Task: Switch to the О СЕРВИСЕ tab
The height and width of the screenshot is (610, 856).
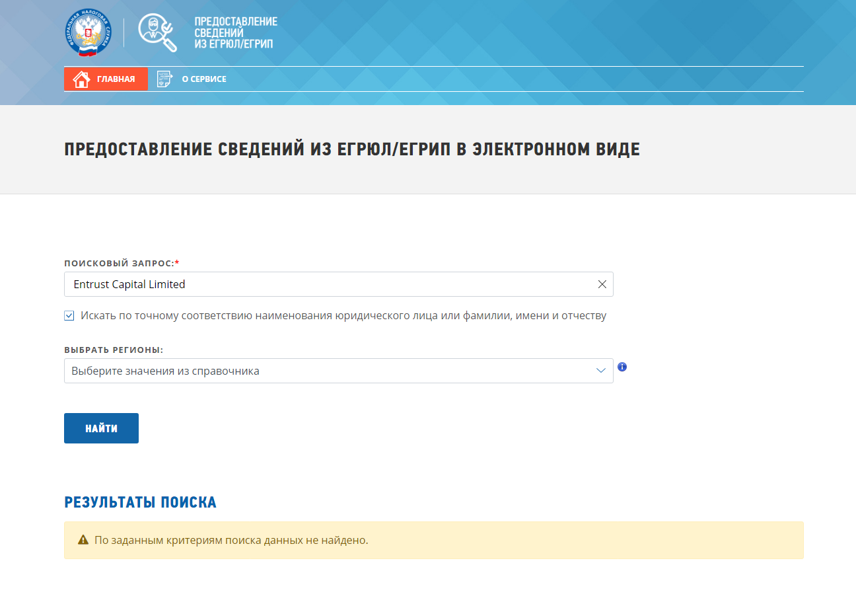Action: 205,79
